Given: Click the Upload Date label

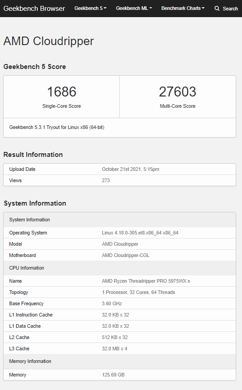Looking at the screenshot, I should (22, 169).
